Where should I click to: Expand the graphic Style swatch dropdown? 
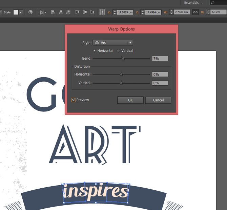coord(21,12)
